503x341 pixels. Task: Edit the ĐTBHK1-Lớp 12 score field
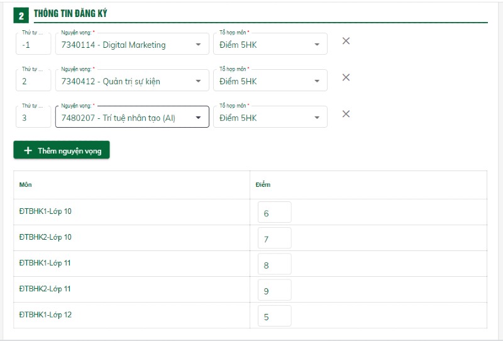[275, 316]
